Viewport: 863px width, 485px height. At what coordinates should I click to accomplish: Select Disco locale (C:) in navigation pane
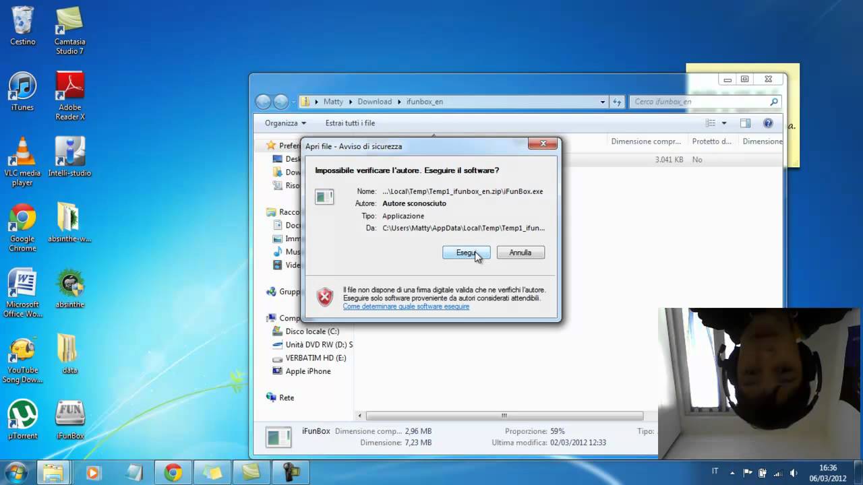pos(312,331)
